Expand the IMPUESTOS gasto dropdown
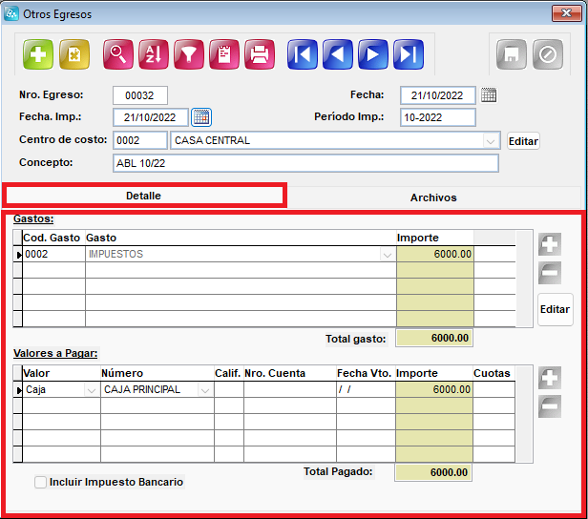Screen dimensions: 588x519 pos(388,255)
